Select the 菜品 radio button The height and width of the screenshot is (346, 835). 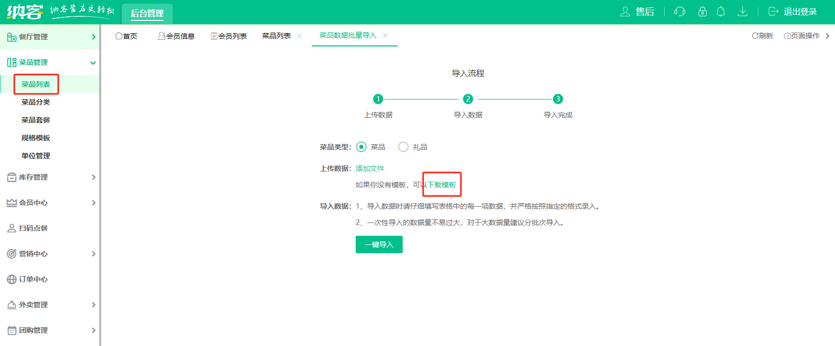[361, 147]
